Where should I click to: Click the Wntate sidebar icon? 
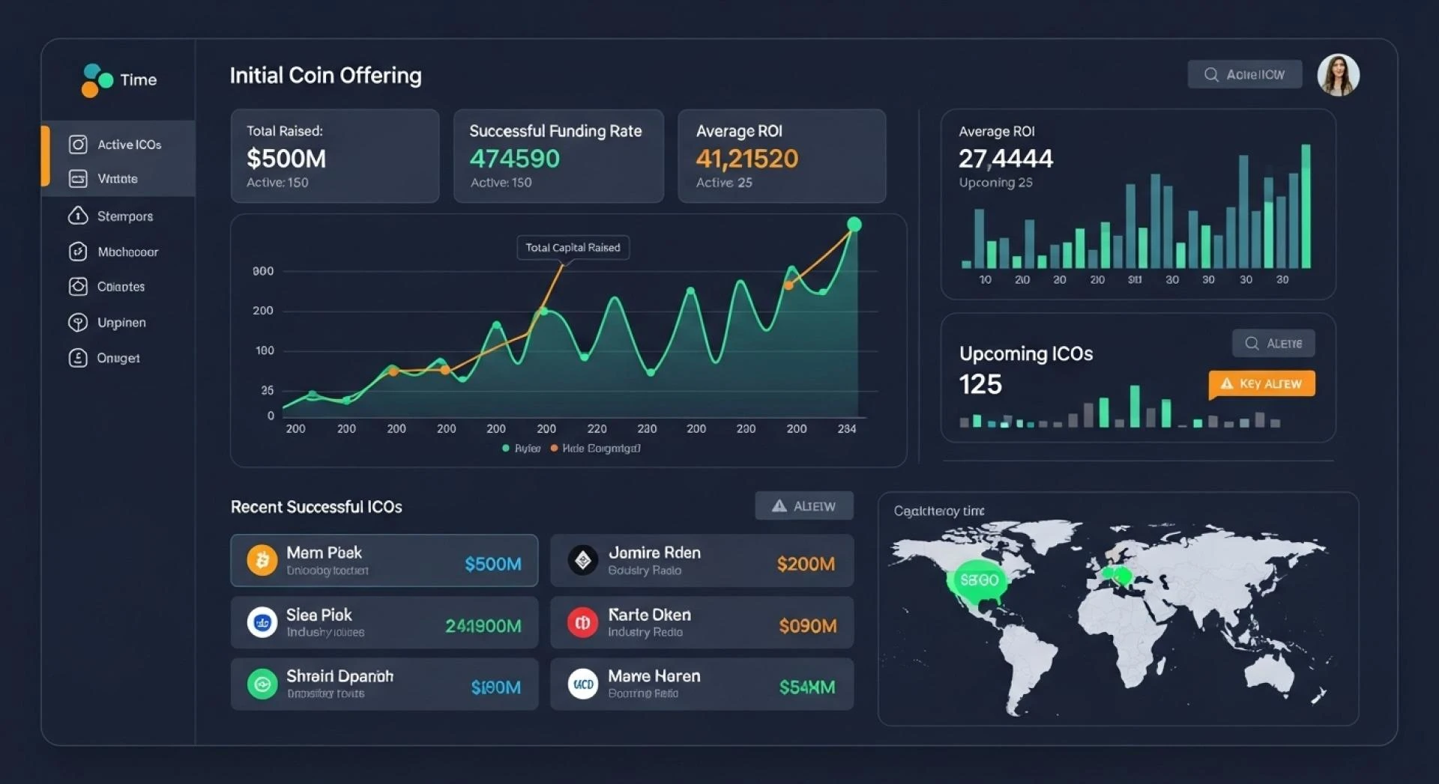tap(78, 179)
